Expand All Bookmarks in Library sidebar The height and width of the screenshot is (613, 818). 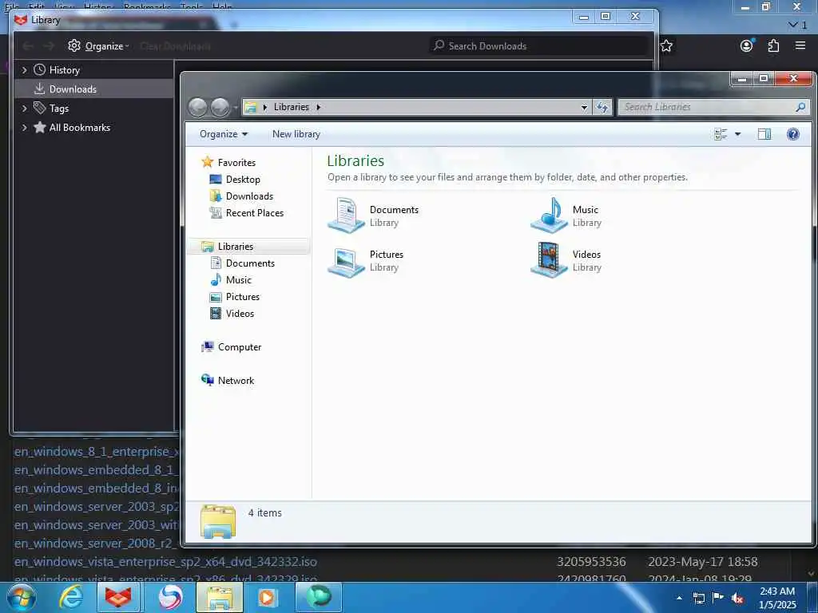(24, 128)
